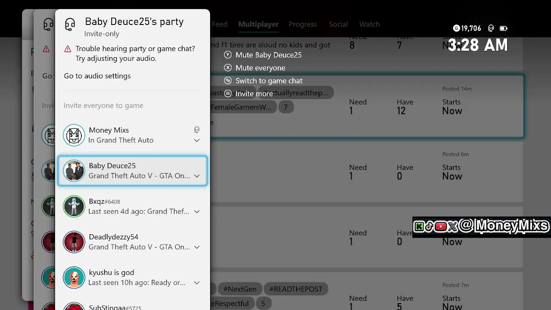Select Invite everyone to game
551x310 pixels.
tap(103, 105)
